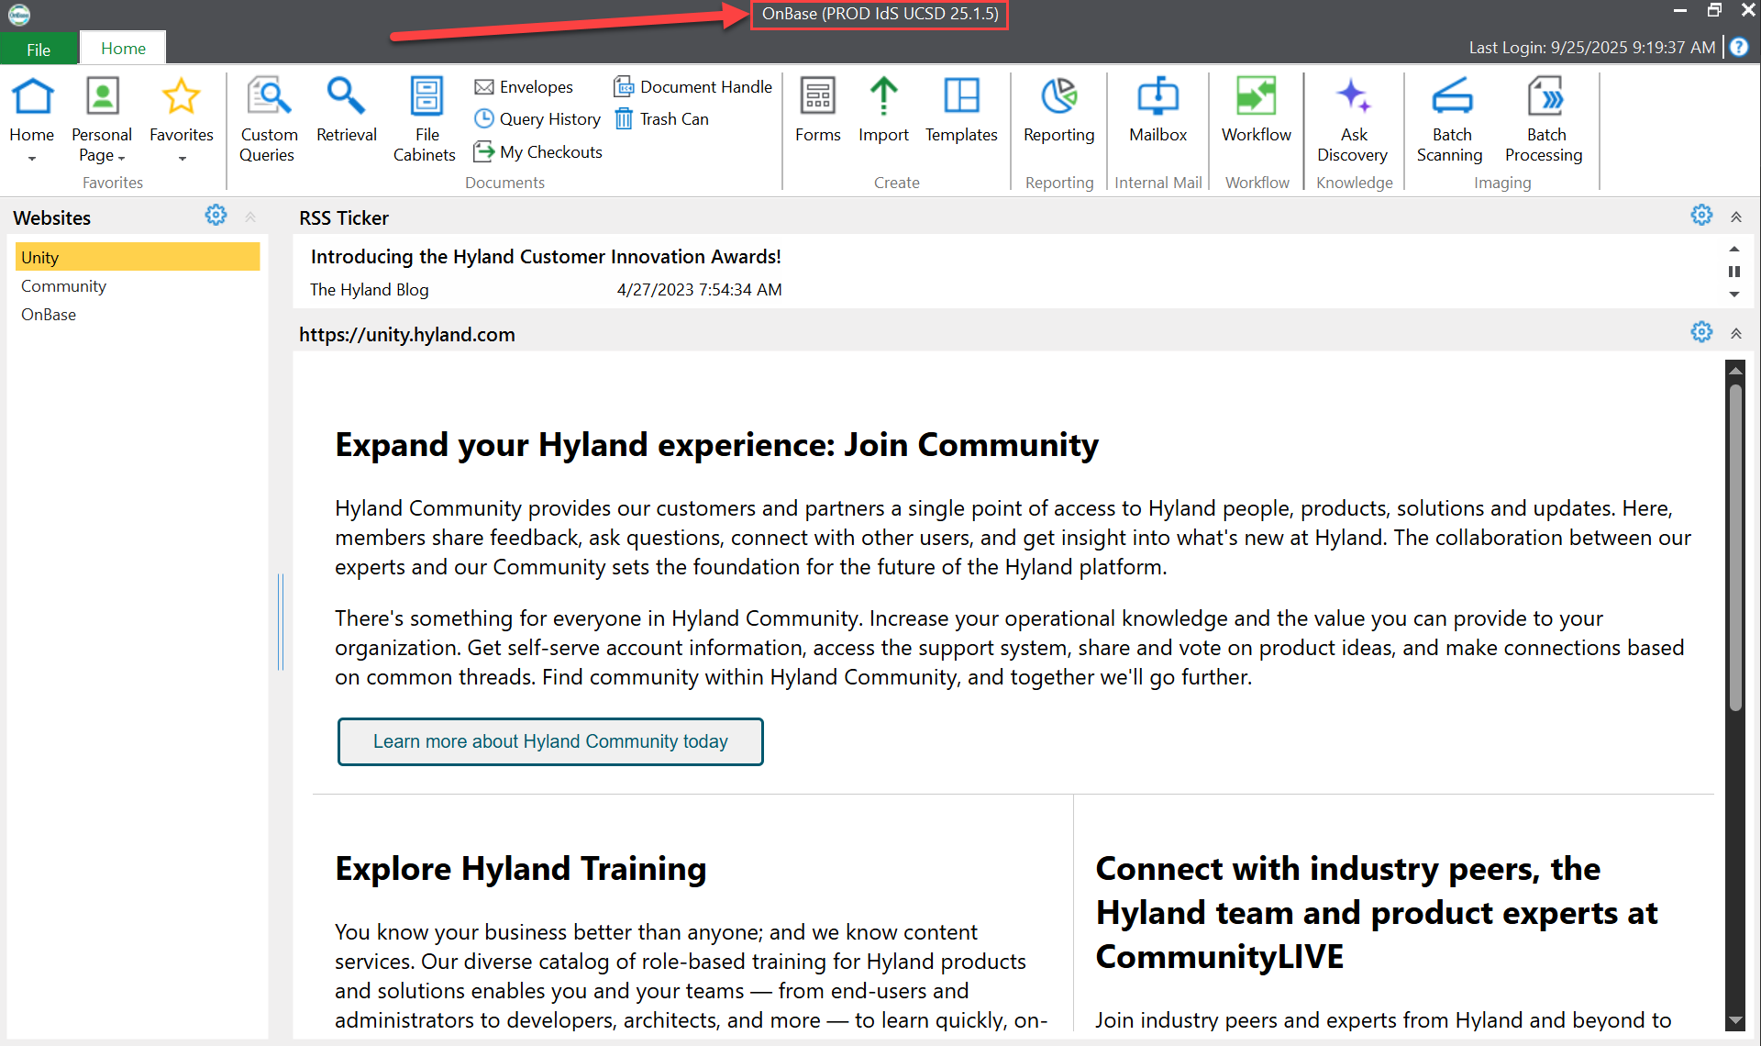Collapse the unity.hyland.com web panel
The height and width of the screenshot is (1046, 1761).
[x=1736, y=334]
